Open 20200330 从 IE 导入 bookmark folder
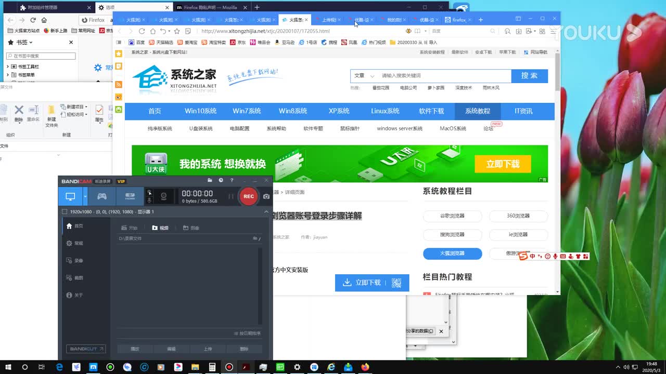Screen dimensions: 666x374 pyautogui.click(x=414, y=43)
